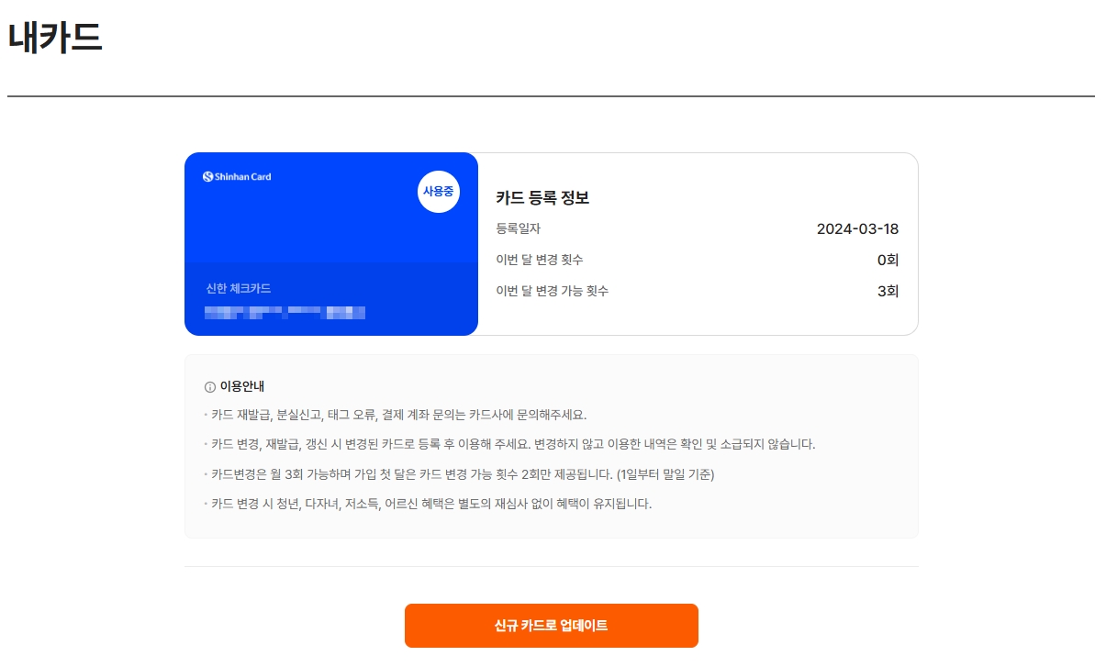Viewport: 1106px width, 667px height.
Task: Click the masked card number
Action: tap(285, 313)
